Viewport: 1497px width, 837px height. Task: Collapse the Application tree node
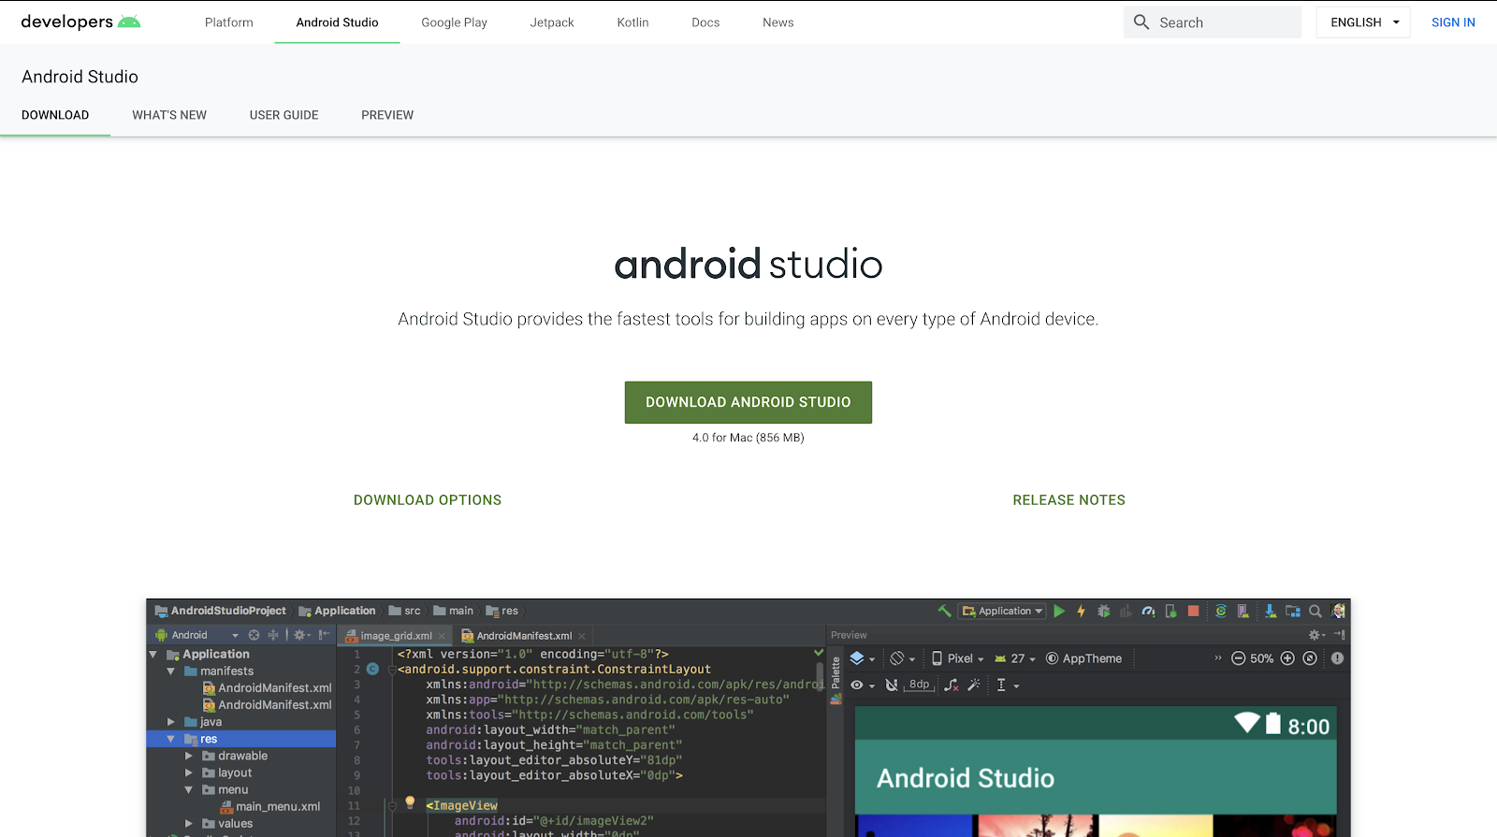(x=153, y=655)
